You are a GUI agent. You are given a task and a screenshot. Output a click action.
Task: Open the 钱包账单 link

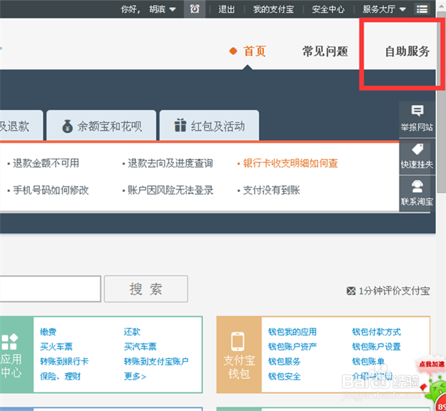click(x=369, y=361)
